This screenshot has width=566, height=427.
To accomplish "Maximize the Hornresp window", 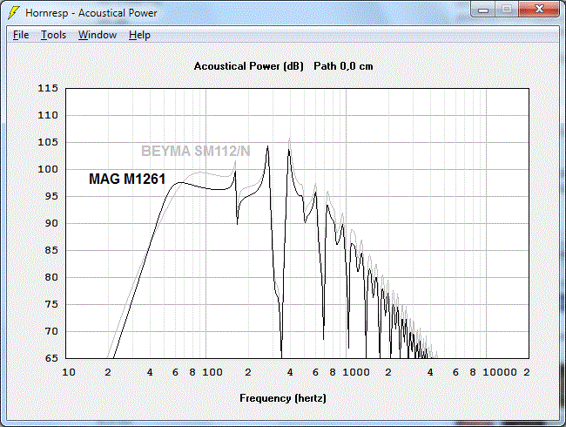I will point(507,10).
